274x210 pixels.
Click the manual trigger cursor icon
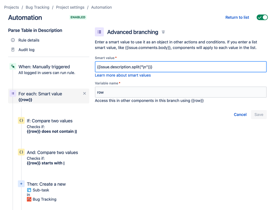[13, 66]
